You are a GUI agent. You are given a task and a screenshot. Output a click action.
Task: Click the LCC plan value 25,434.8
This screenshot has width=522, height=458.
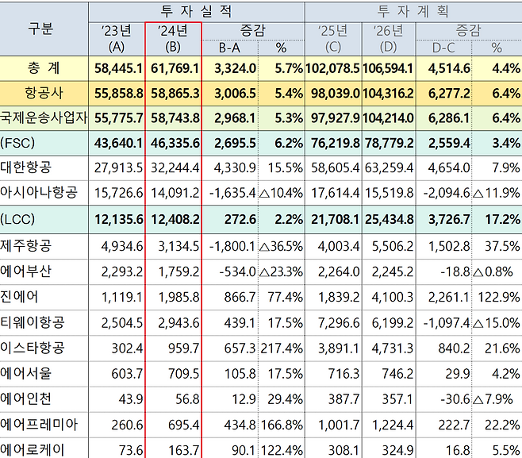coord(389,220)
